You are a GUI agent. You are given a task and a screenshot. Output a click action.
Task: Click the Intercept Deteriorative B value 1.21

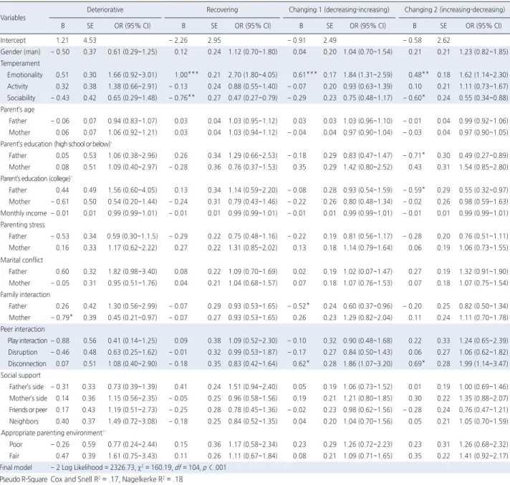pos(62,40)
